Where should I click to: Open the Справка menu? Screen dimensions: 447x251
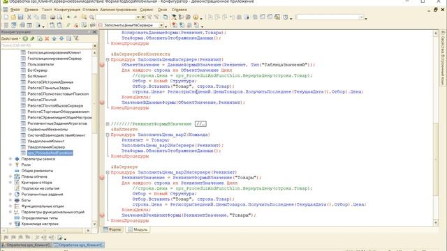pos(179,10)
